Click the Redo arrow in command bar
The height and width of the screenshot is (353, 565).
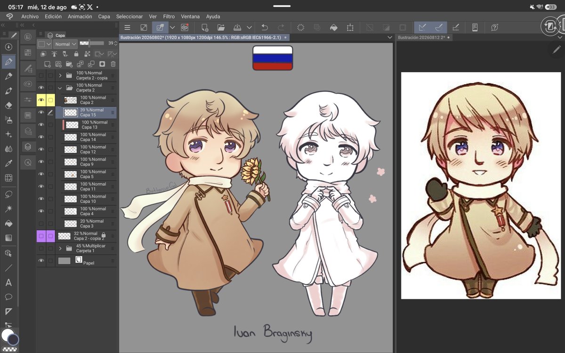[x=281, y=28]
